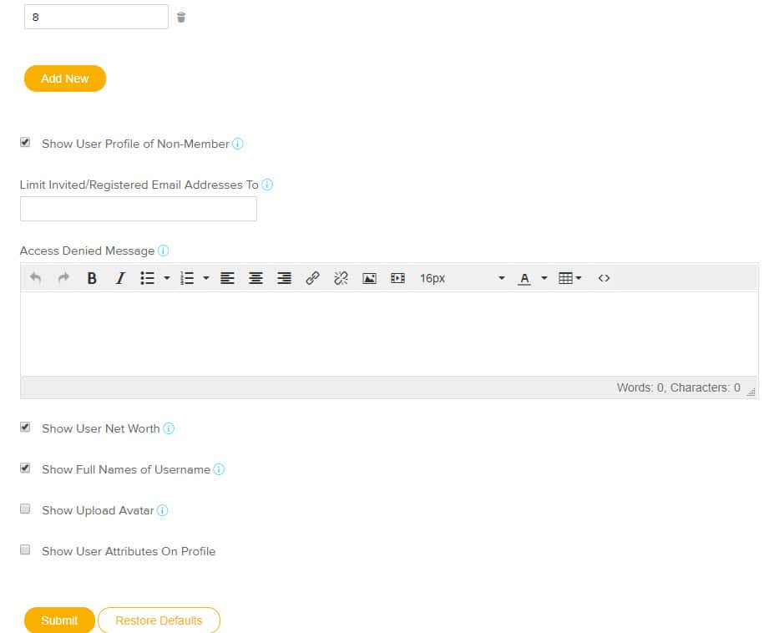
Task: Grab the editor resize handle
Action: pyautogui.click(x=751, y=392)
